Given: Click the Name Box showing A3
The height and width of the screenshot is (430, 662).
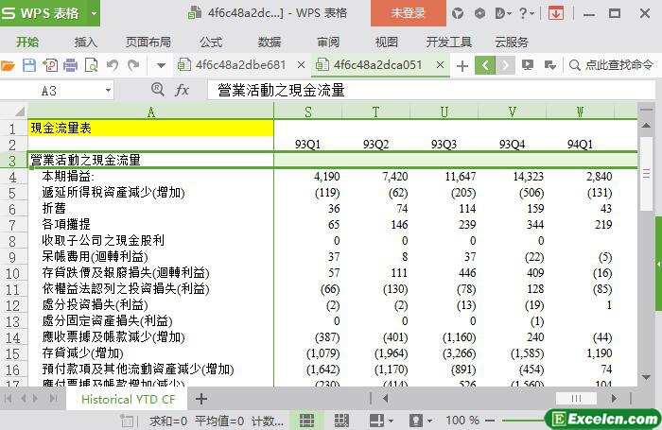Looking at the screenshot, I should pos(51,91).
